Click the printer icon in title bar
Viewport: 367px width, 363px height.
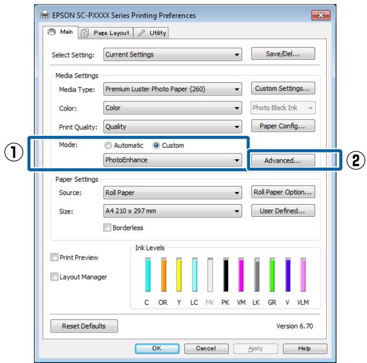click(45, 16)
